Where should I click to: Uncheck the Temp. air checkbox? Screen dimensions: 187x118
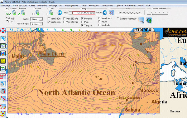(82, 25)
